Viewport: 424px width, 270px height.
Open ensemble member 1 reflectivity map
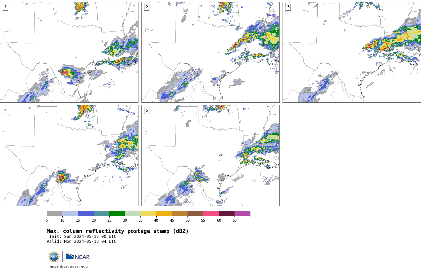(x=69, y=52)
